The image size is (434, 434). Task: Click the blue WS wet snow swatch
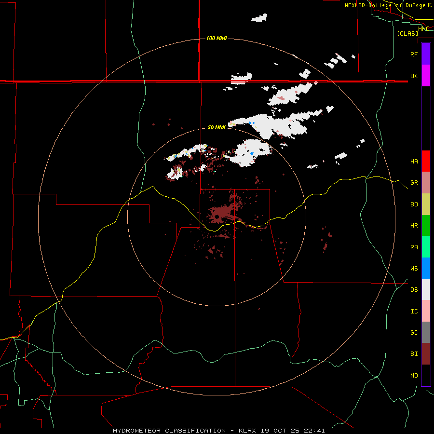point(426,268)
